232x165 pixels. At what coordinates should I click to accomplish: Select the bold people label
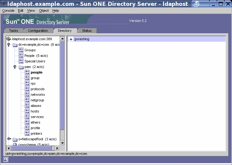37,72
